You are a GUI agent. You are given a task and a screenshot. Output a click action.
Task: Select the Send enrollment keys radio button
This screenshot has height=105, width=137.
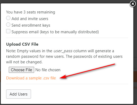(8, 25)
